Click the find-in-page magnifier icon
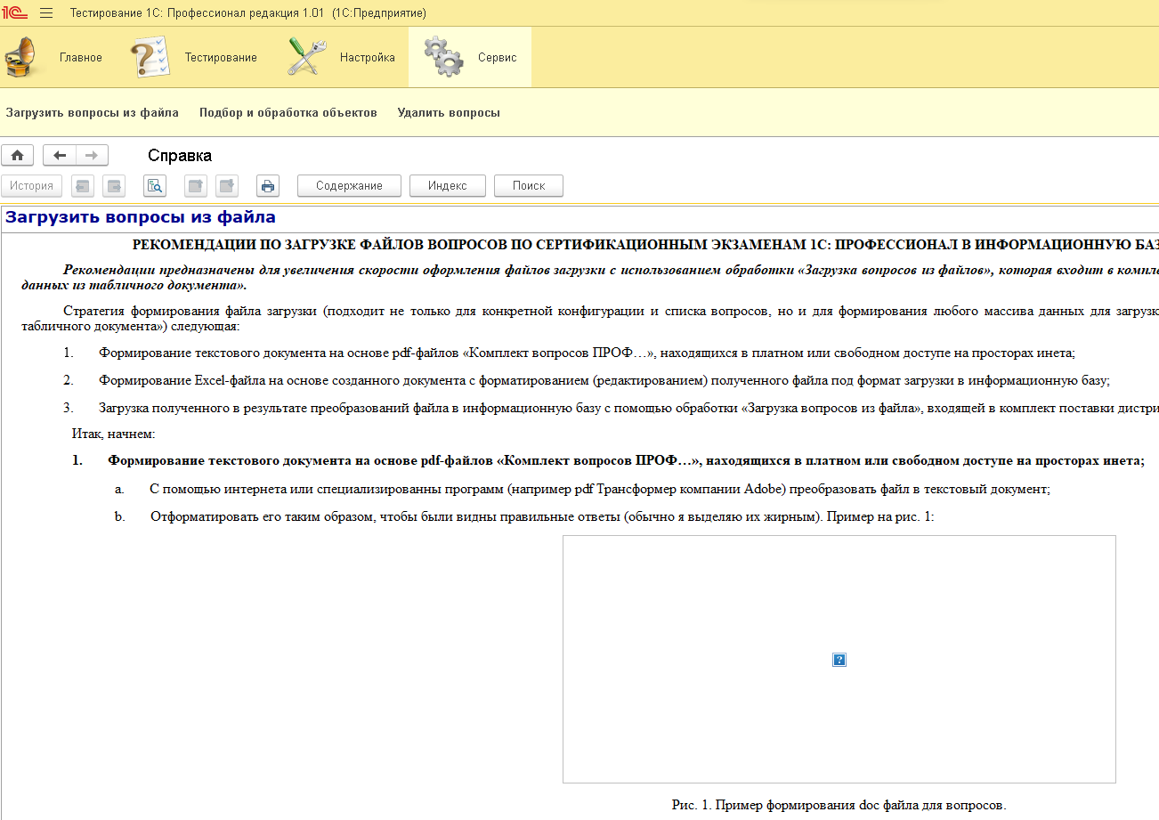 [x=155, y=186]
